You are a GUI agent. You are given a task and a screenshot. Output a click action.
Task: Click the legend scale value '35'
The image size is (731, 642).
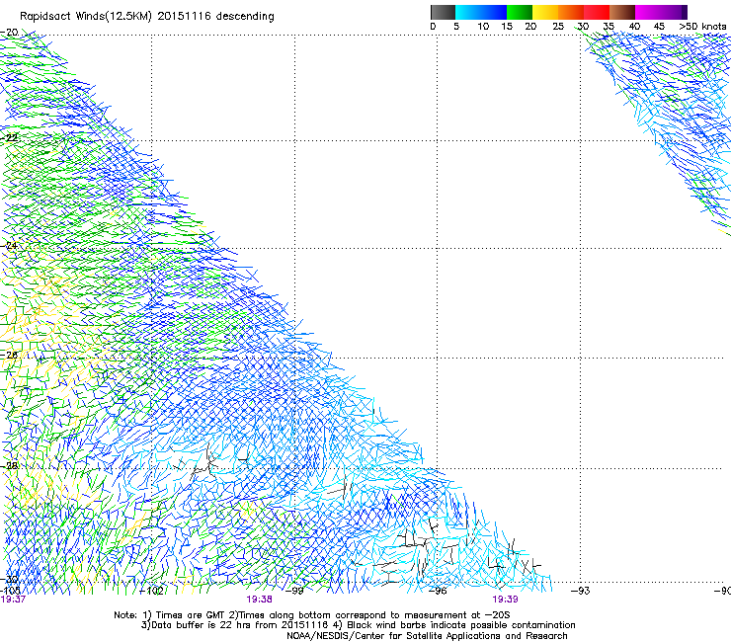609,26
